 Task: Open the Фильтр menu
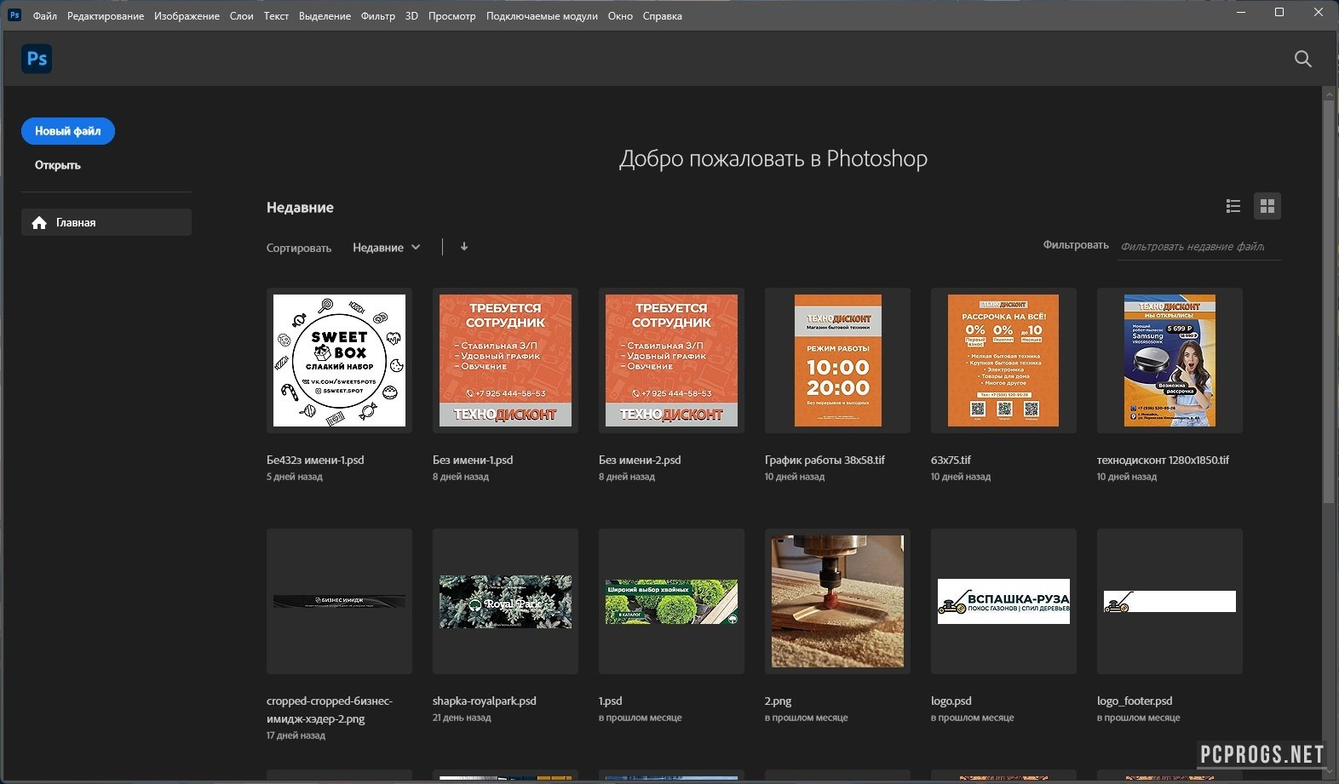[x=378, y=16]
